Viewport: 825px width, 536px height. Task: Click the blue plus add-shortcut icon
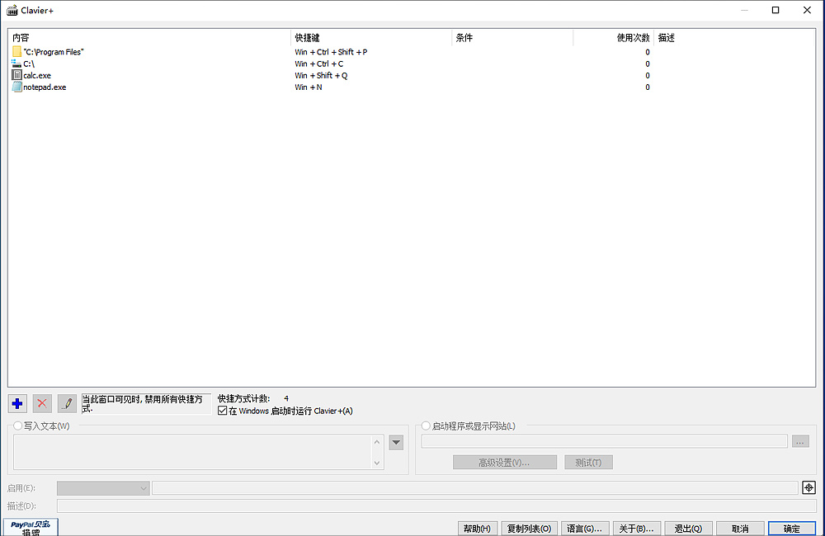click(x=17, y=403)
